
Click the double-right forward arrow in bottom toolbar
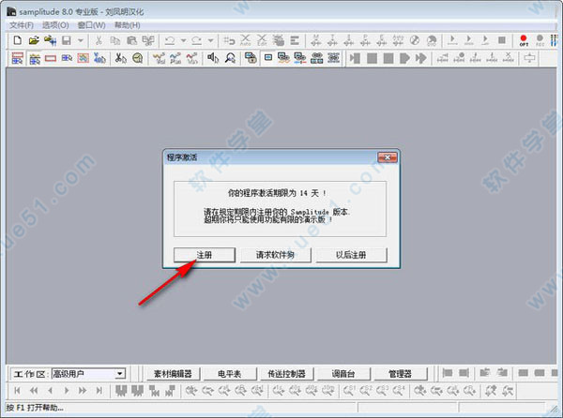(83, 391)
